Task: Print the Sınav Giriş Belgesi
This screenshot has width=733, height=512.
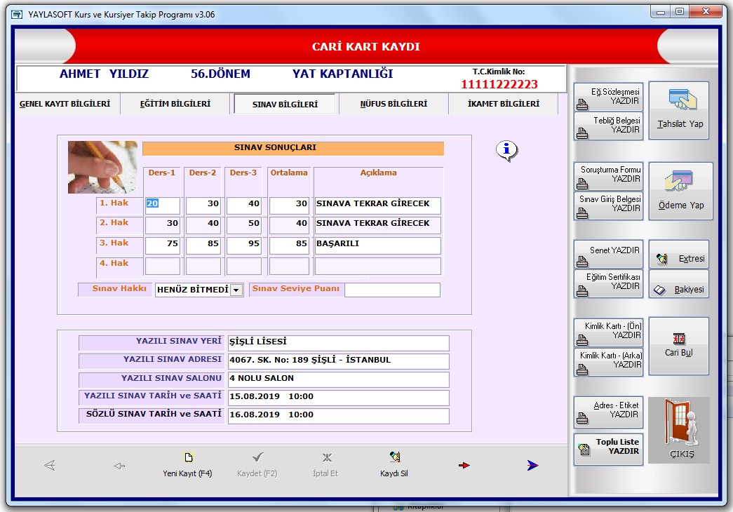Action: coord(609,206)
